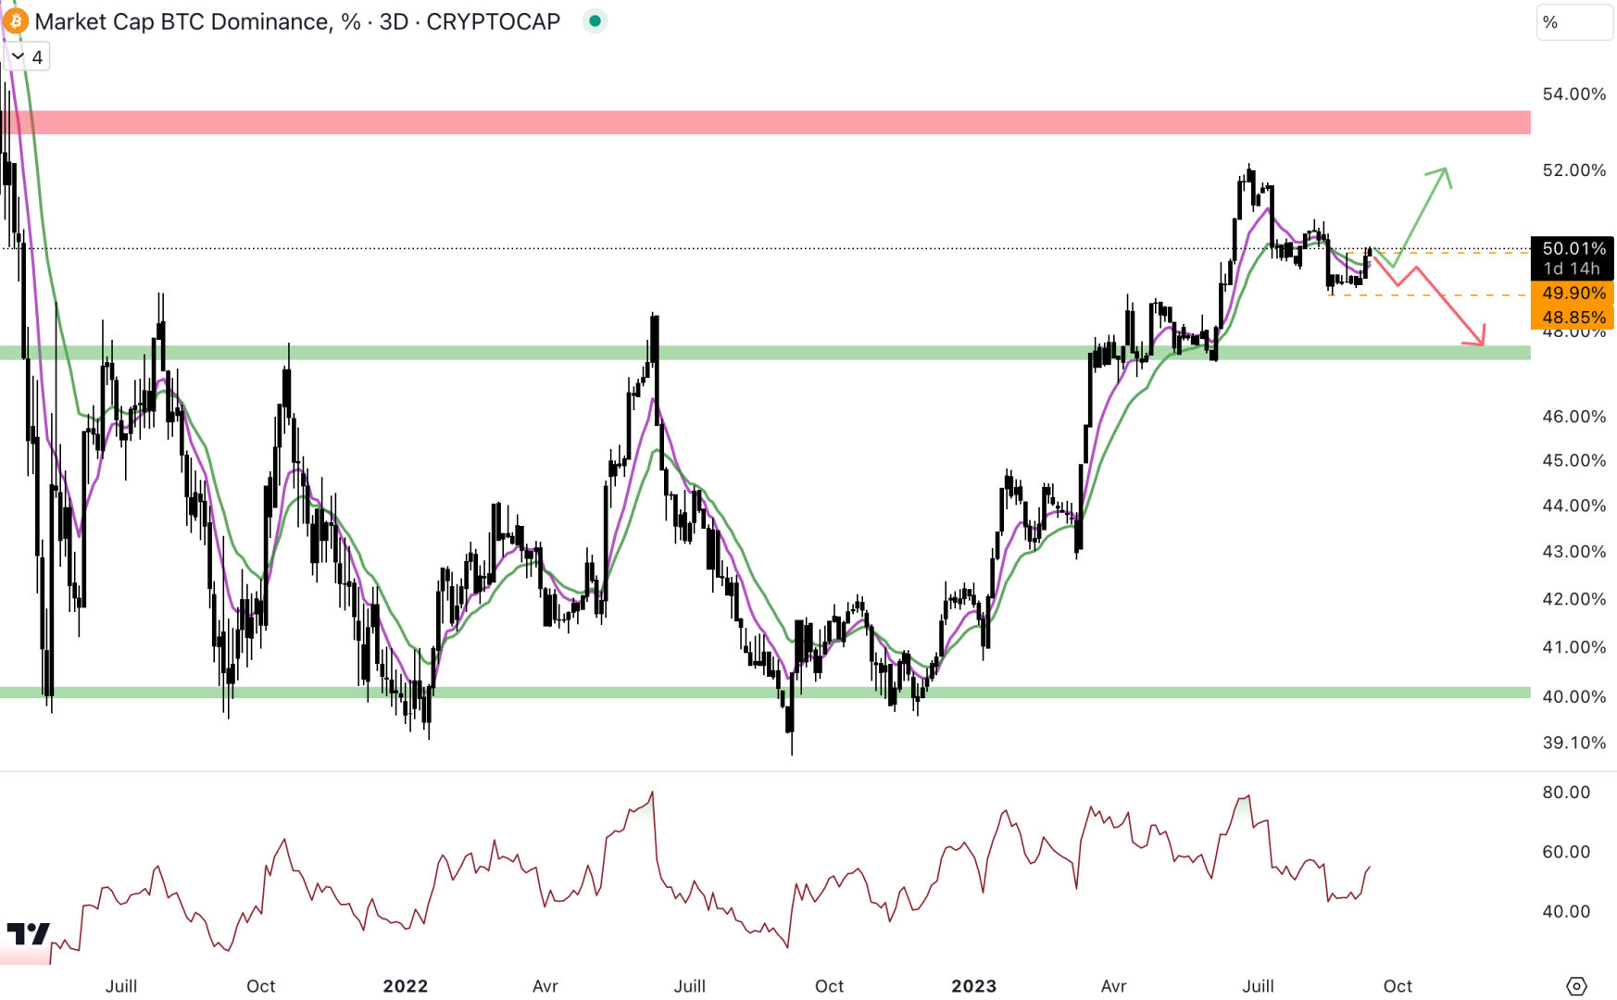Image resolution: width=1617 pixels, height=1000 pixels.
Task: Open the 3D timeframe selector in the title
Action: click(x=392, y=20)
